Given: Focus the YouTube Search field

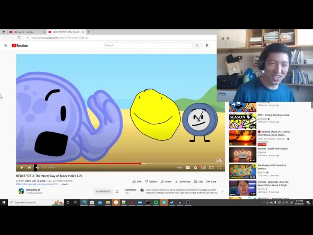Looking at the screenshot, I should pos(148,46).
